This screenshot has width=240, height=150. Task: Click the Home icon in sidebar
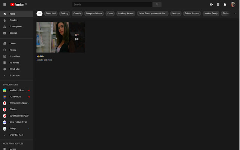coord(4,14)
